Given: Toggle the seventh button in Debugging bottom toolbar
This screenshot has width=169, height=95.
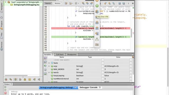Looking at the screenshot, I should [x=34, y=79].
